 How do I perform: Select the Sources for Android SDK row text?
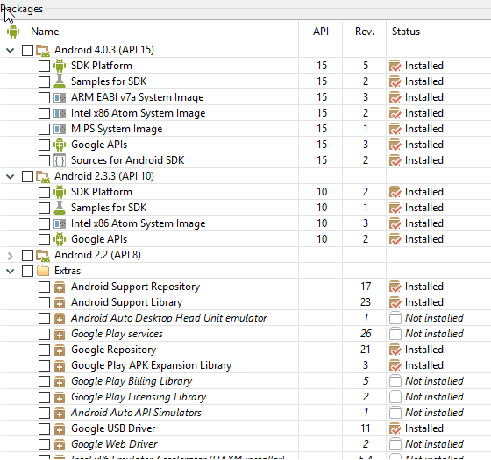pos(127,160)
